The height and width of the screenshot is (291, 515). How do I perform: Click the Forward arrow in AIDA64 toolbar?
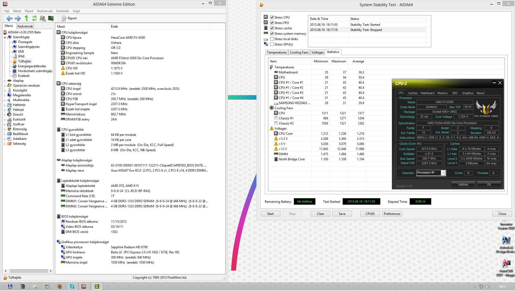[x=18, y=18]
